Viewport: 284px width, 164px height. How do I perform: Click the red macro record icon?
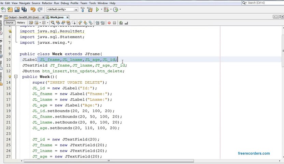pyautogui.click(x=109, y=23)
